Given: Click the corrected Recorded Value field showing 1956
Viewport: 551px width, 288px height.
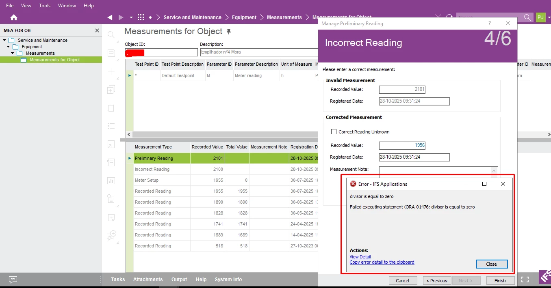Looking at the screenshot, I should tap(402, 145).
